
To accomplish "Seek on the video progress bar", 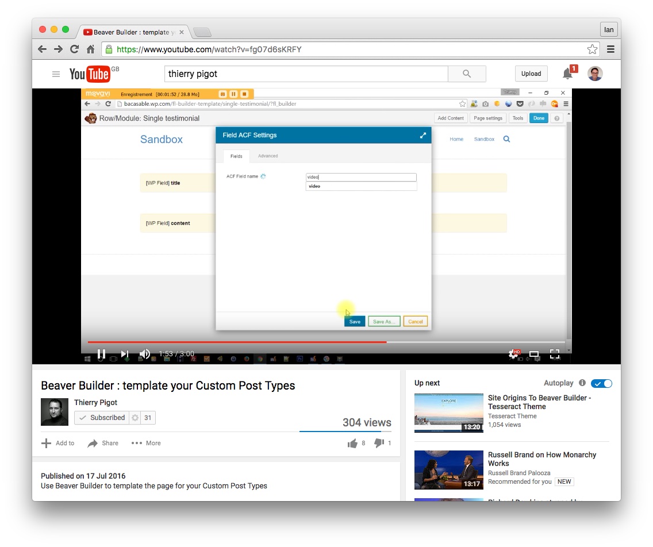I will [326, 342].
